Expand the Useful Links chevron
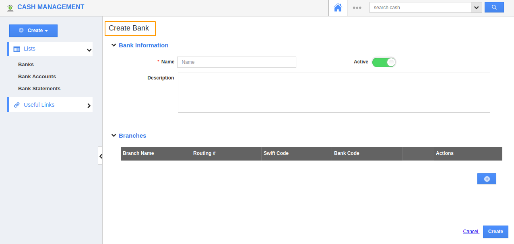514x244 pixels. tap(89, 106)
